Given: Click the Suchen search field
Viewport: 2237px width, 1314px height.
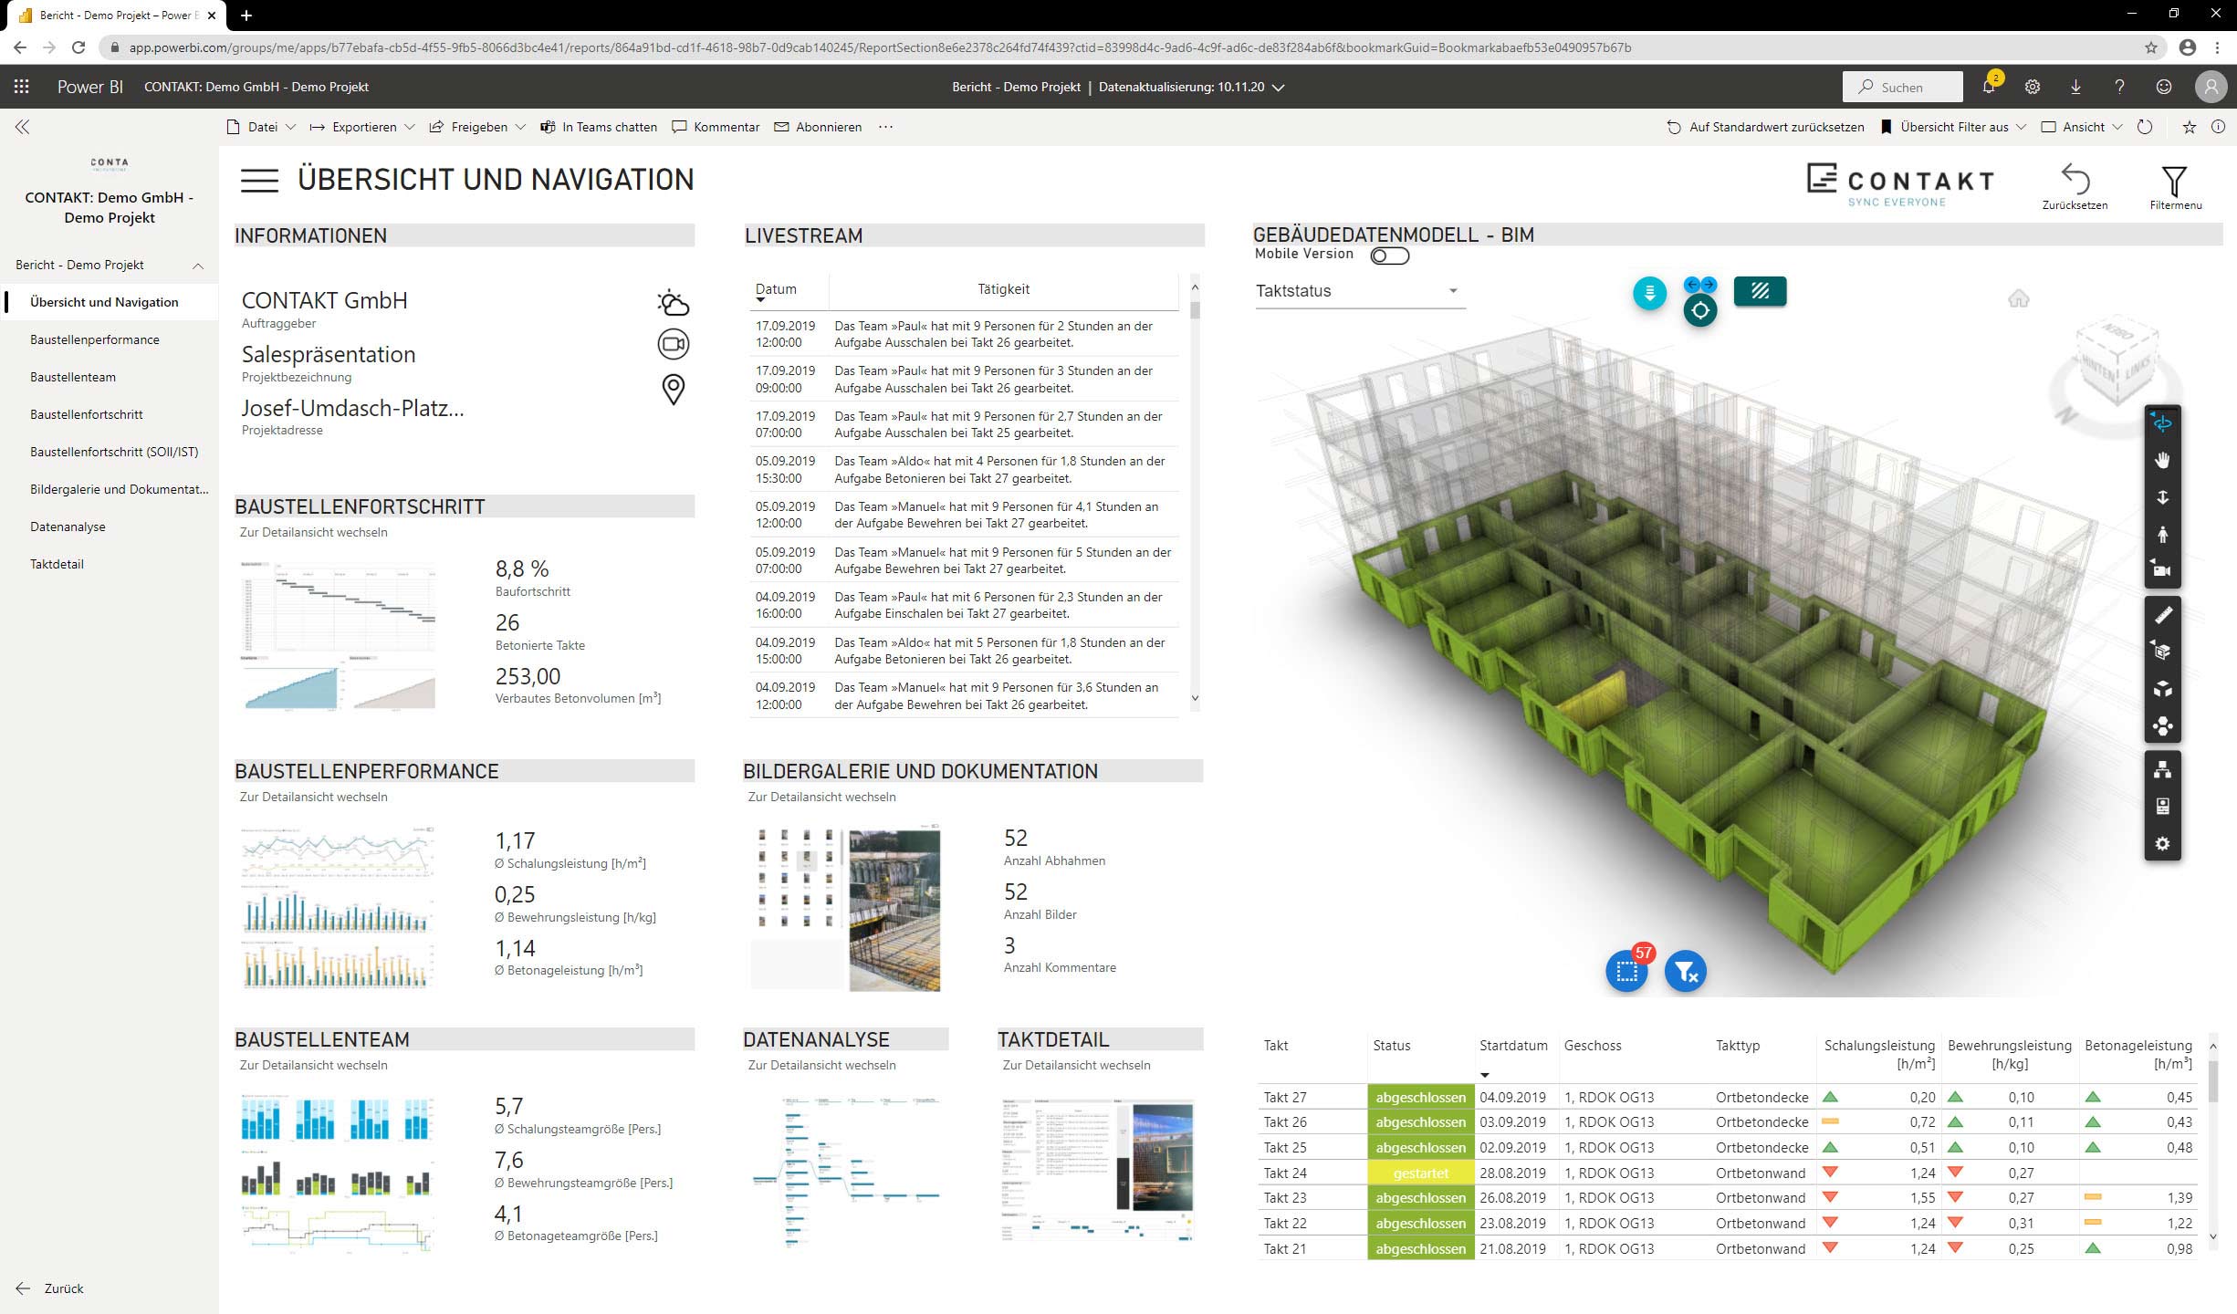Looking at the screenshot, I should (x=1902, y=87).
